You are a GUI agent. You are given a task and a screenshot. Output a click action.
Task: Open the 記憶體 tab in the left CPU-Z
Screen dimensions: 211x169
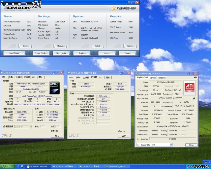pos(27,77)
